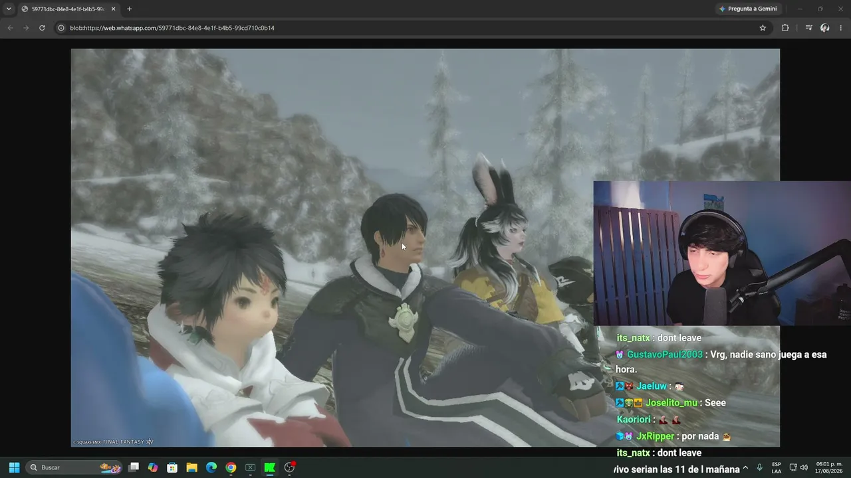Open File Explorer from the taskbar

click(x=191, y=467)
